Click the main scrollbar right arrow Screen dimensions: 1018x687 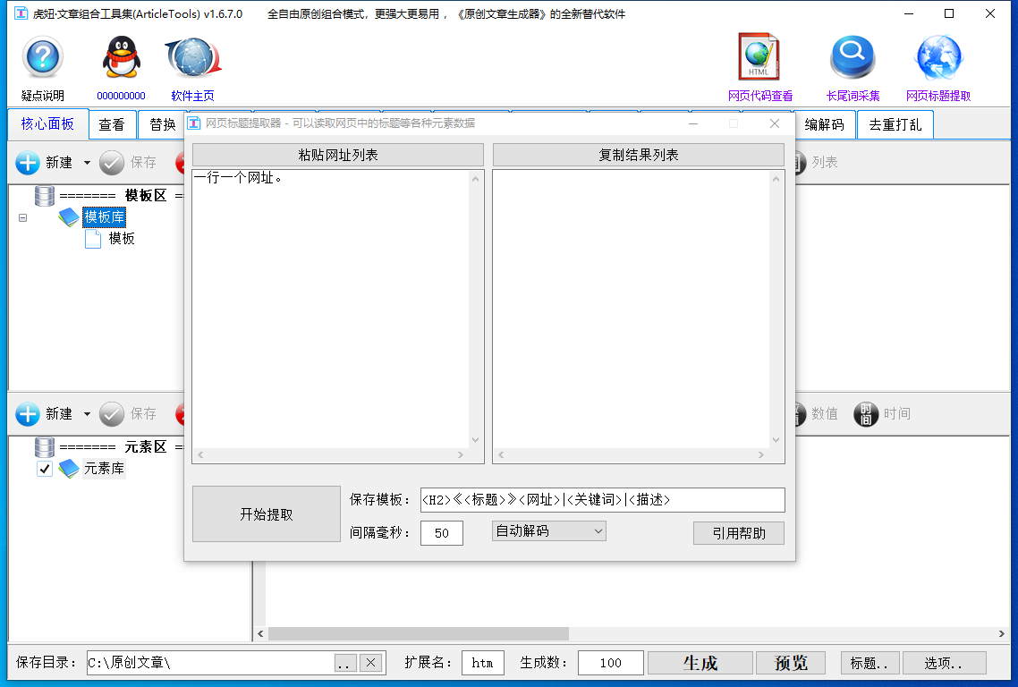[x=1002, y=633]
